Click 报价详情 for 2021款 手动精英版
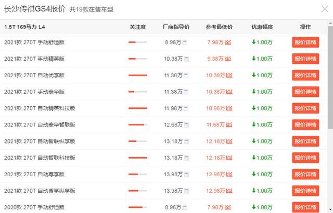The image size is (333, 213). 305,59
